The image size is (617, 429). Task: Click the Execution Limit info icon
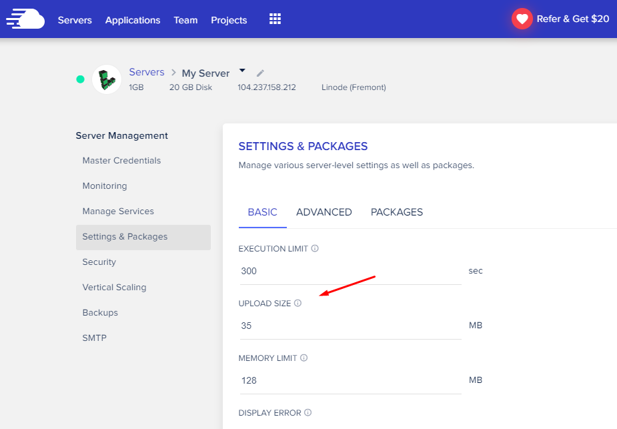315,248
